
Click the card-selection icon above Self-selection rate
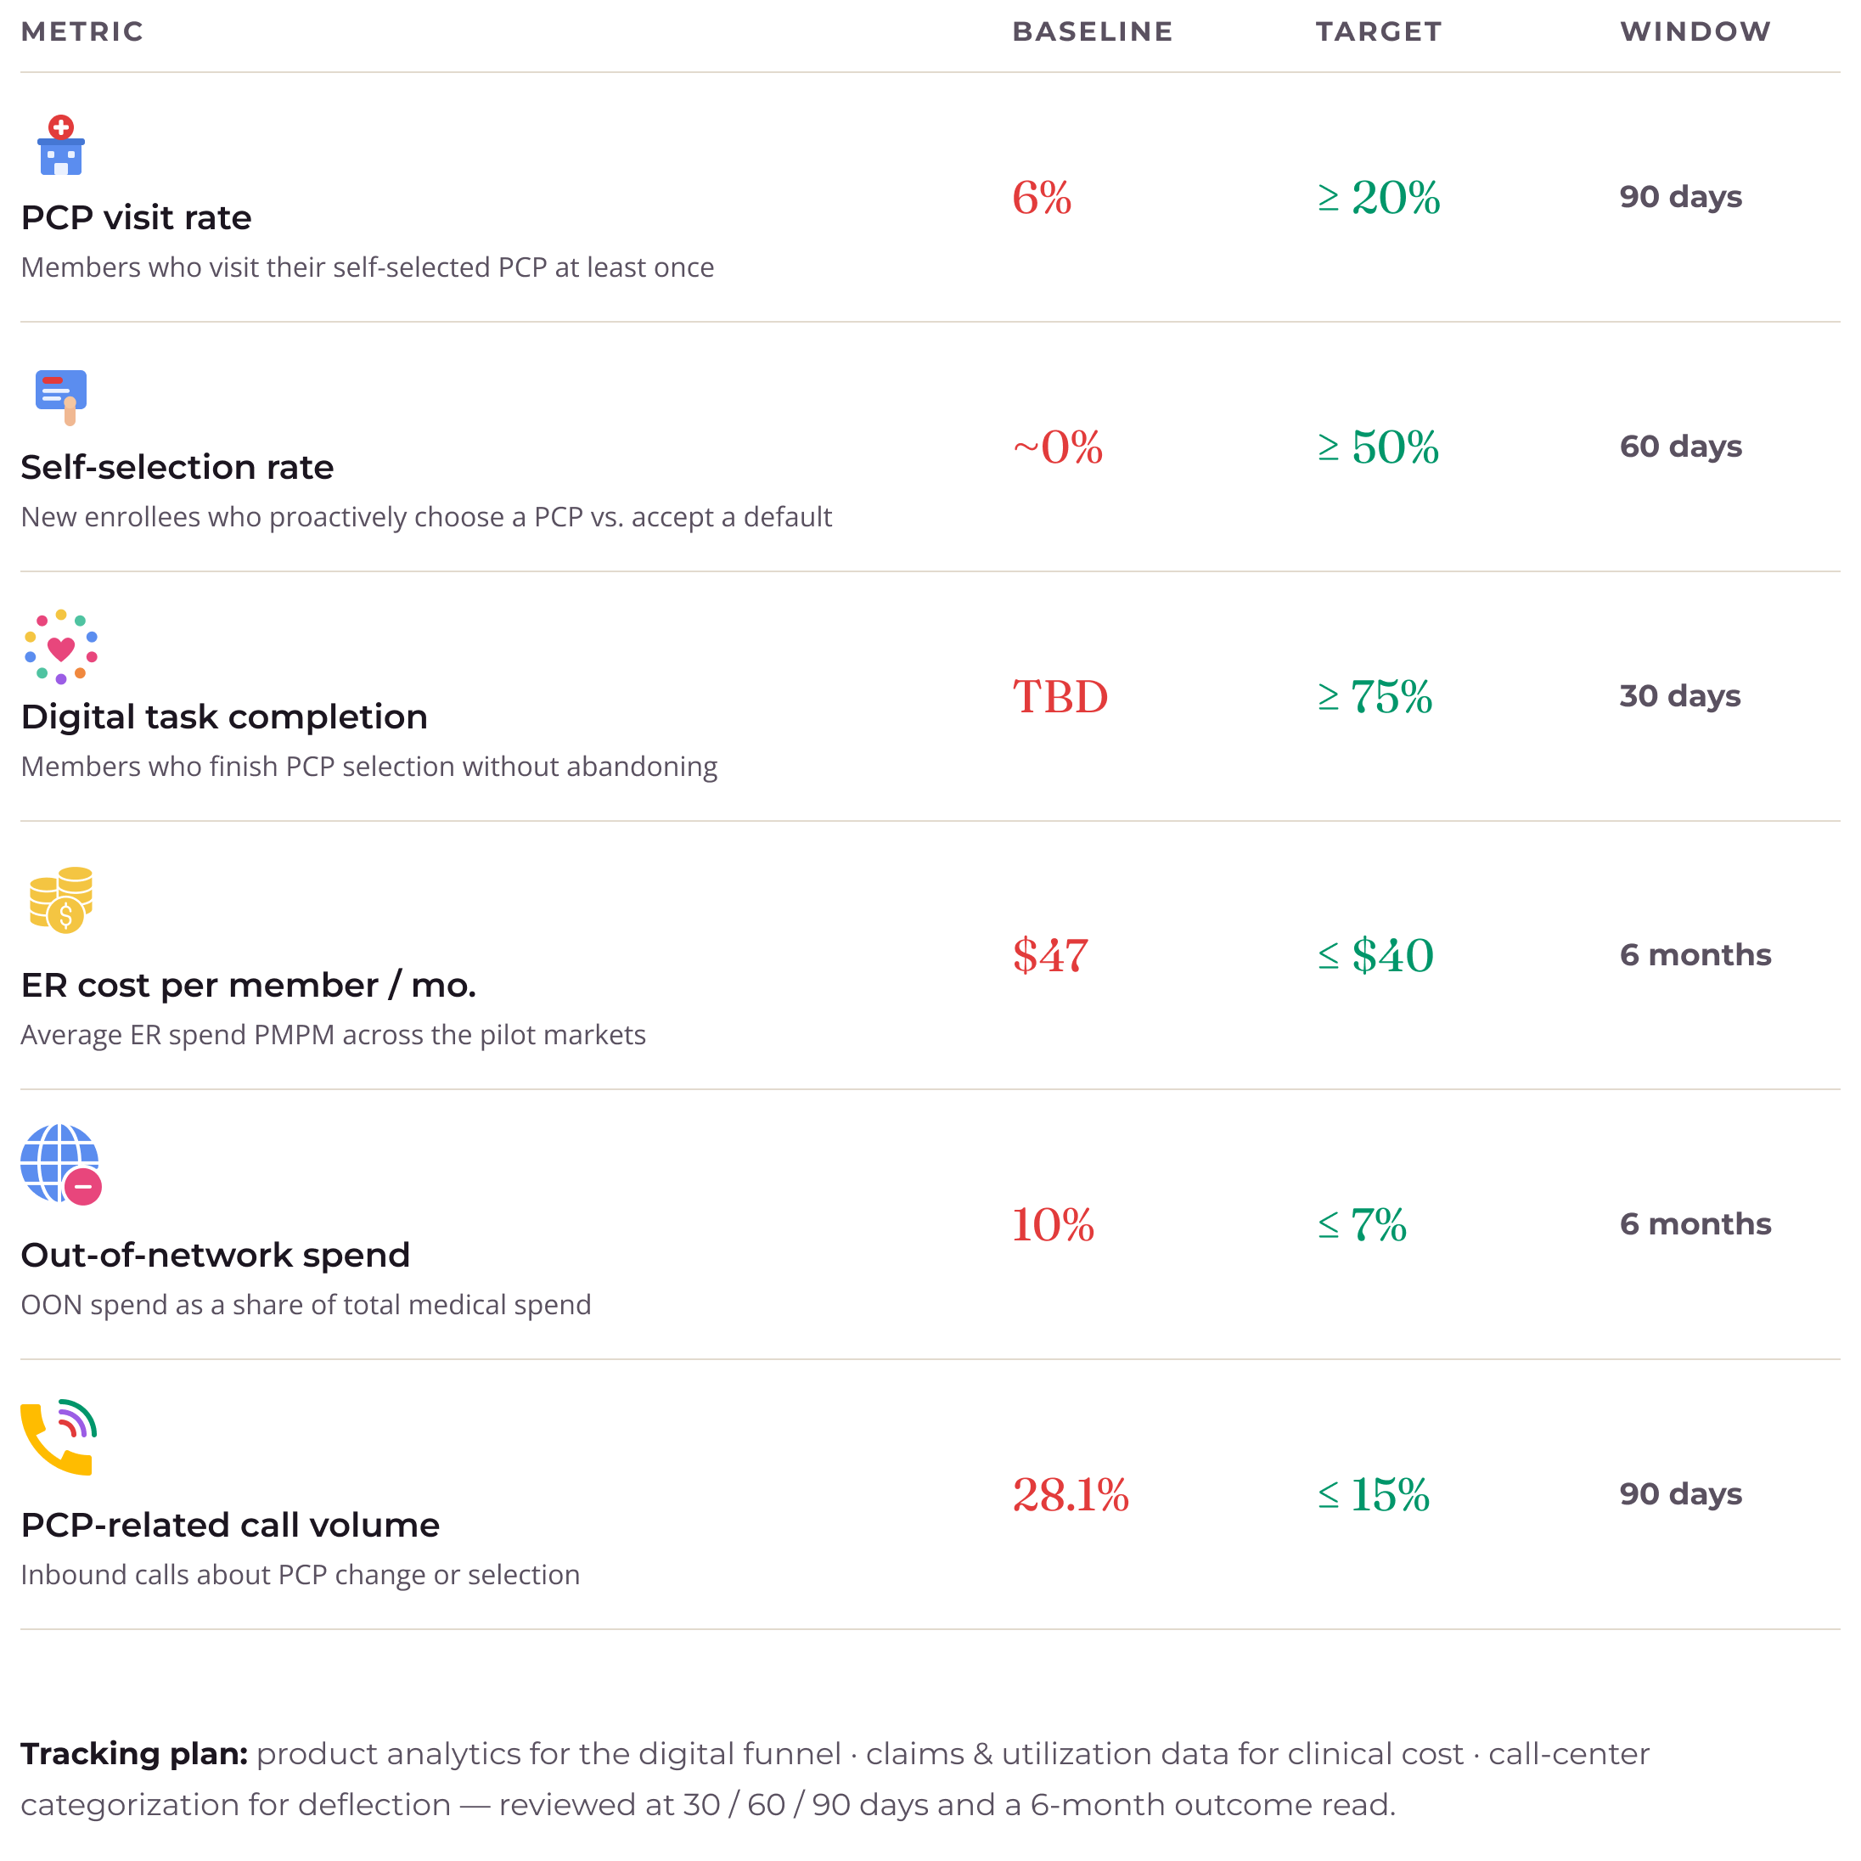60,396
